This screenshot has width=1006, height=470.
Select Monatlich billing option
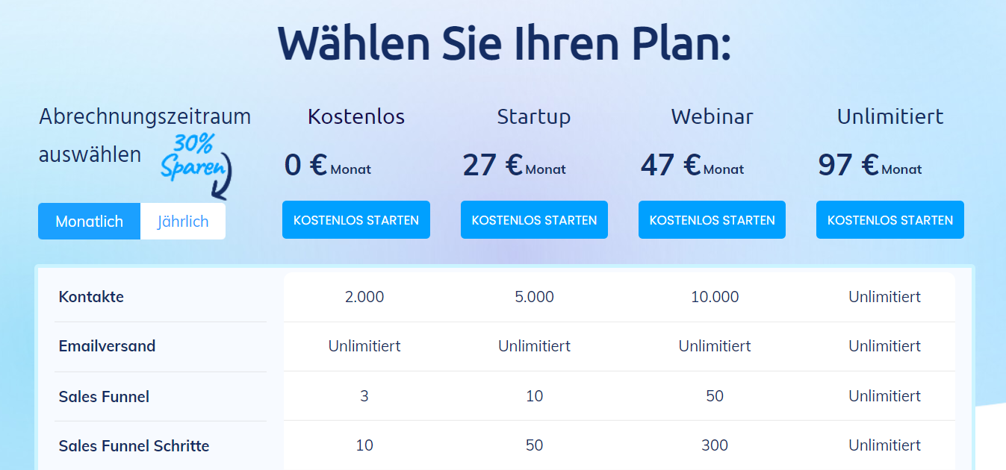pos(88,219)
